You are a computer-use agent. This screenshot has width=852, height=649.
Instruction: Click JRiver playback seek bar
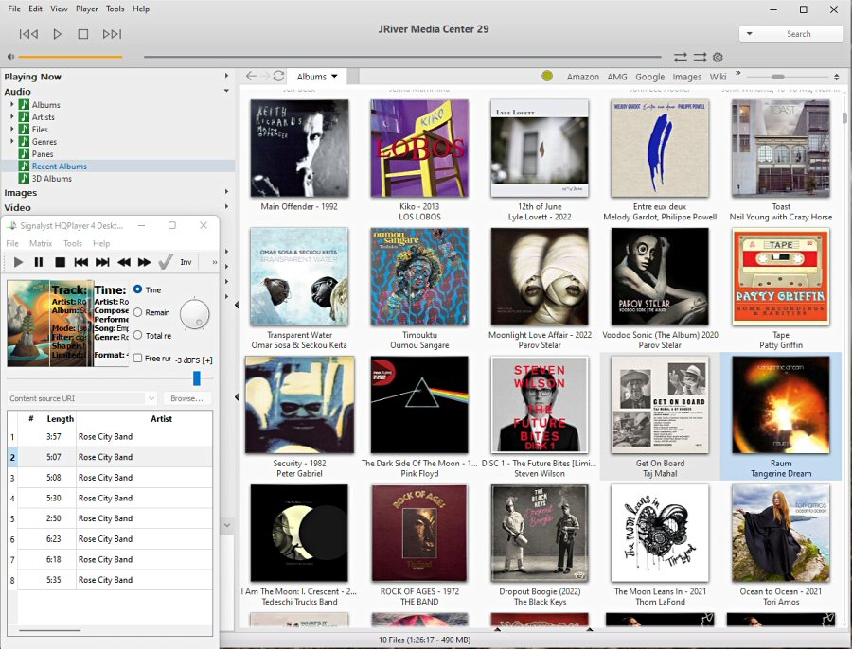point(402,57)
